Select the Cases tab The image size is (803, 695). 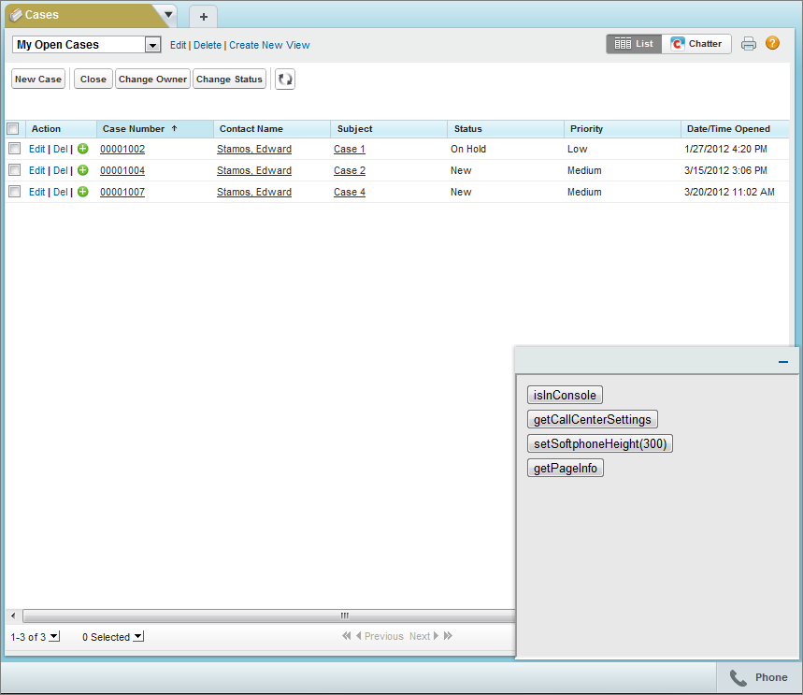tap(82, 15)
